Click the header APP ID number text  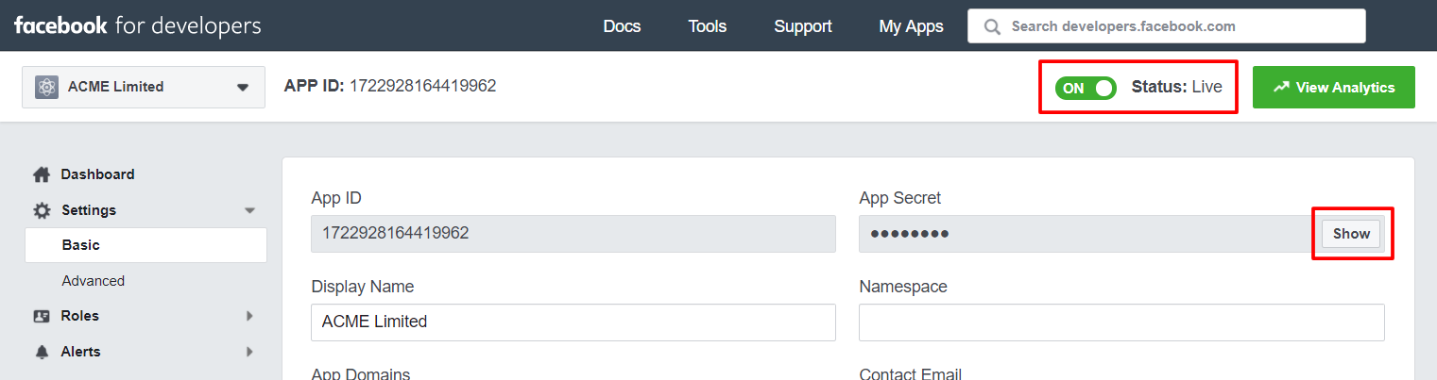point(423,86)
